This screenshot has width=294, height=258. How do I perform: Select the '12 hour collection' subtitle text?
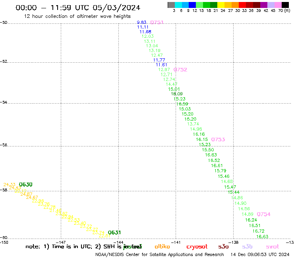(77, 16)
